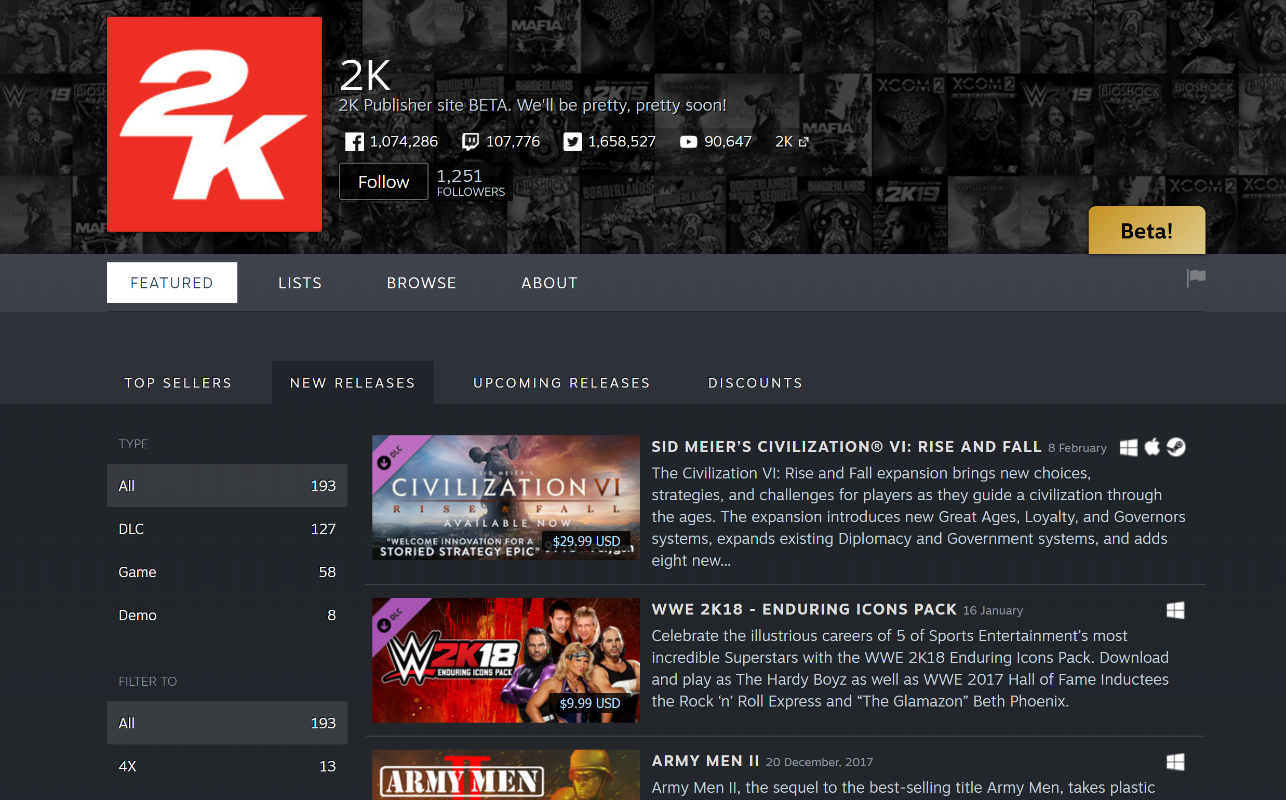Open Sid Meier's Civilization VI: Rise and Fall title
The width and height of the screenshot is (1286, 800).
click(847, 447)
